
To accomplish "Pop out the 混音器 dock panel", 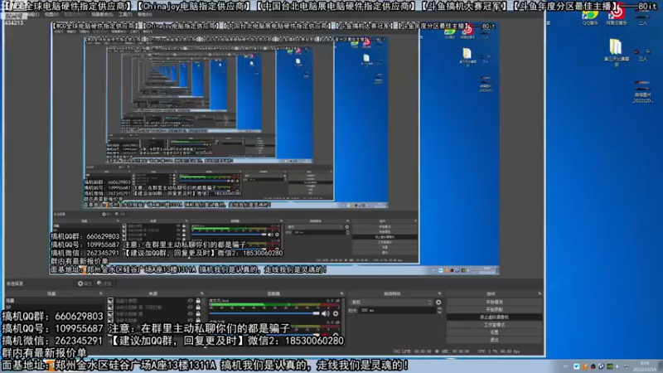I will click(x=341, y=293).
